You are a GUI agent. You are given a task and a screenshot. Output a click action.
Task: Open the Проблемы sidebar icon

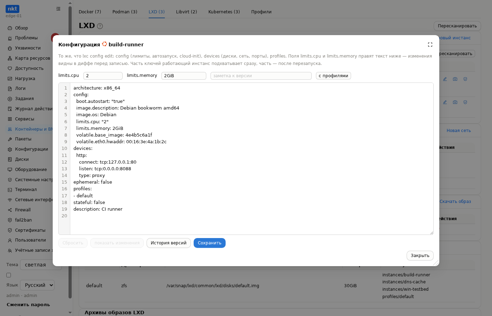[x=10, y=38]
